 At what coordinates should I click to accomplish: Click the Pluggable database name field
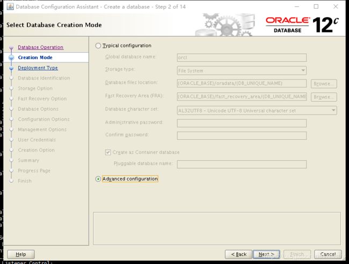coord(242,164)
